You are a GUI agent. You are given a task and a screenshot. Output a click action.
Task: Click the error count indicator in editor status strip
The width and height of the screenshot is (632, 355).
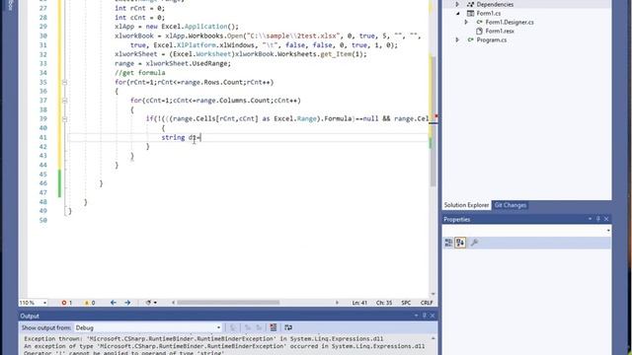[x=67, y=303]
